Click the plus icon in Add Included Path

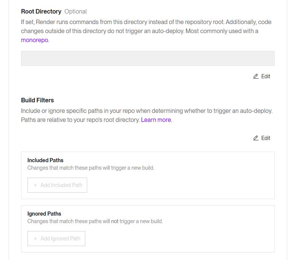point(35,185)
